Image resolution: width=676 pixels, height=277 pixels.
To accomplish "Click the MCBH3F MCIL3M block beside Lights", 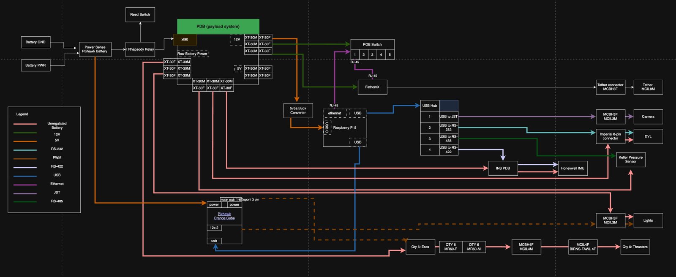I will click(x=611, y=220).
